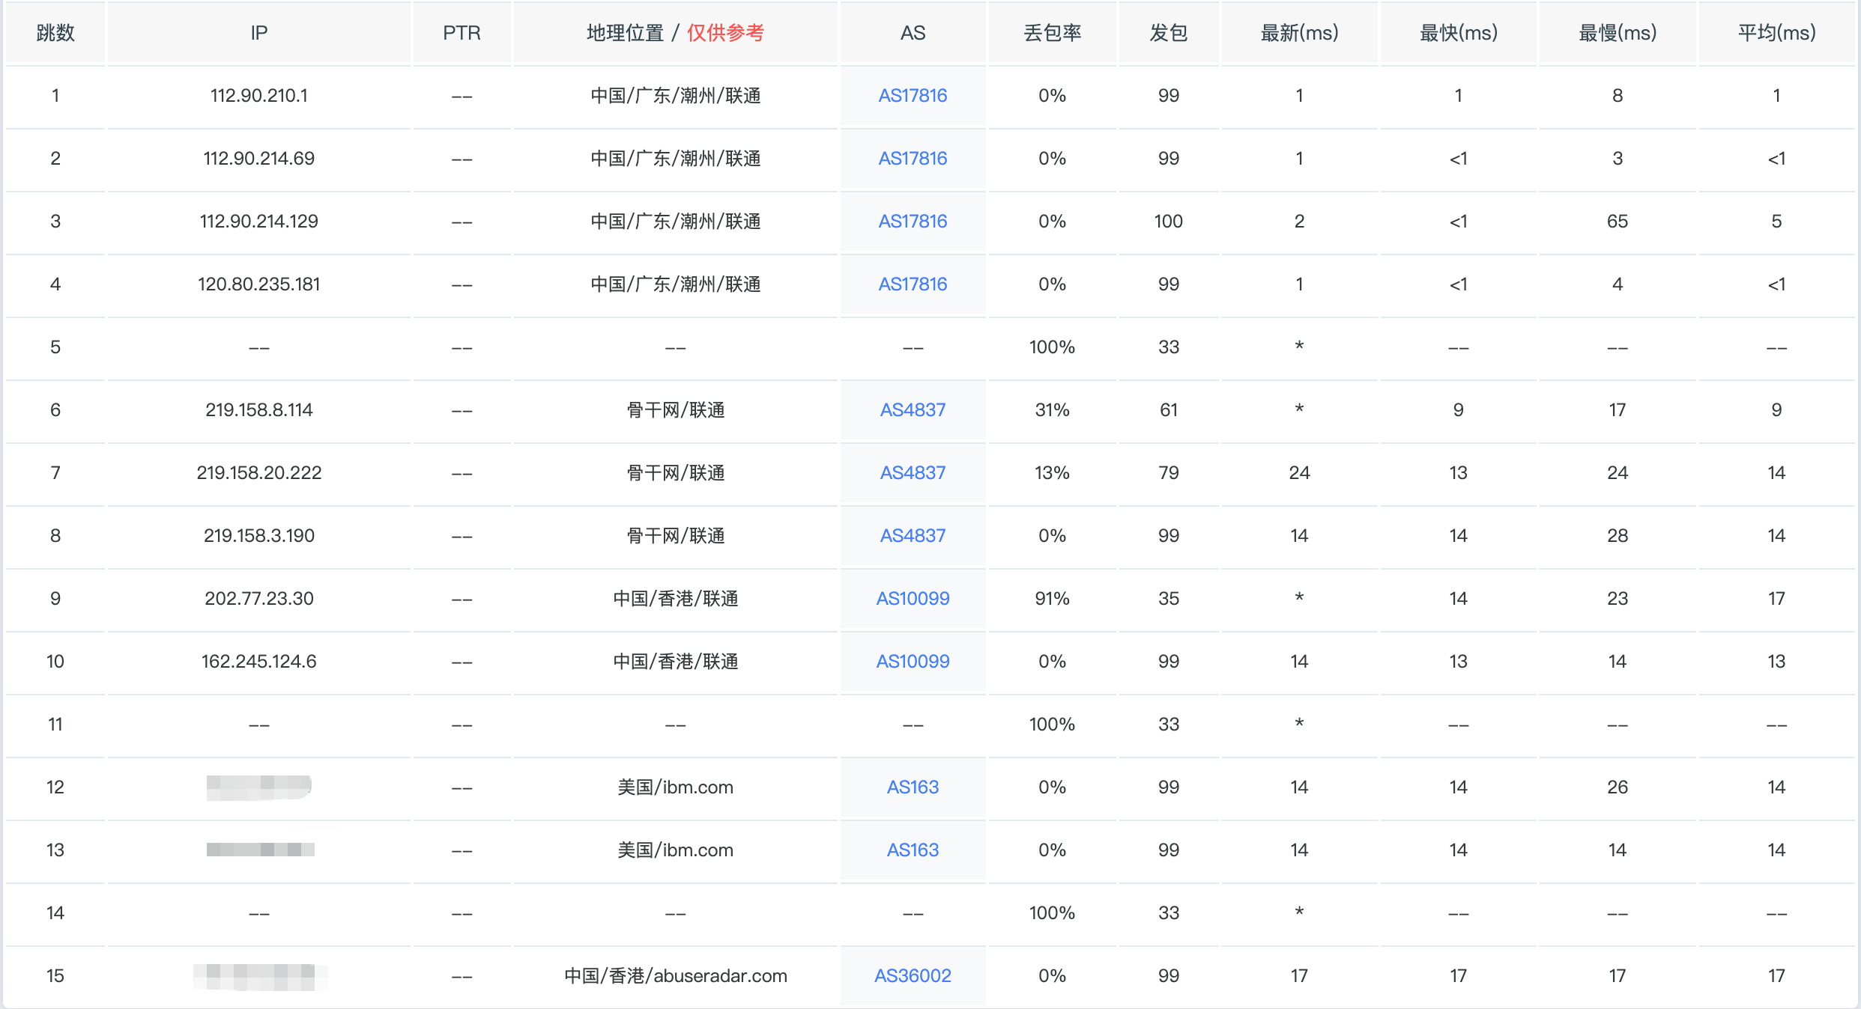Click the AS10099 link for 202.77.23.30
This screenshot has height=1009, width=1861.
pyautogui.click(x=913, y=599)
